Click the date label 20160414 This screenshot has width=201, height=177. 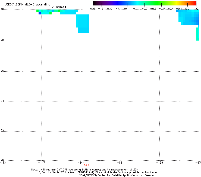click(x=59, y=7)
